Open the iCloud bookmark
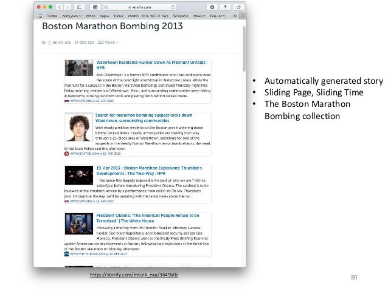 118,16
